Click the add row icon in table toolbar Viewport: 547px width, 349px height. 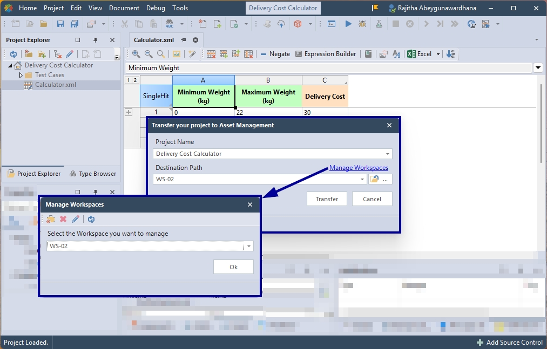point(224,54)
